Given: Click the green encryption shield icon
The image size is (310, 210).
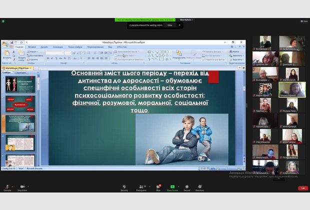Looking at the screenshot, I should pos(3,21).
